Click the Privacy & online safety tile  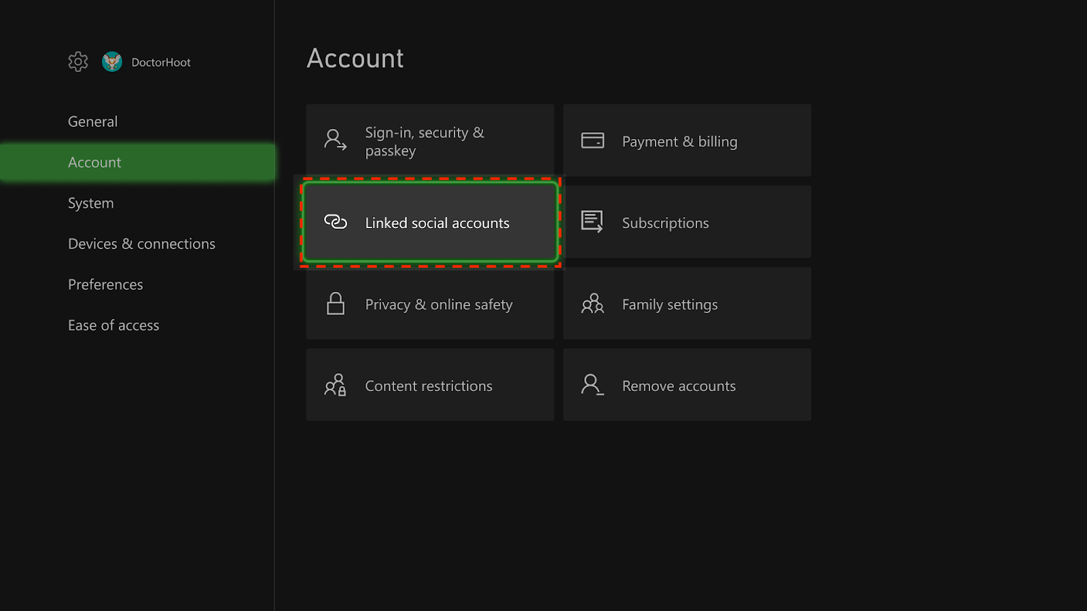coord(430,303)
